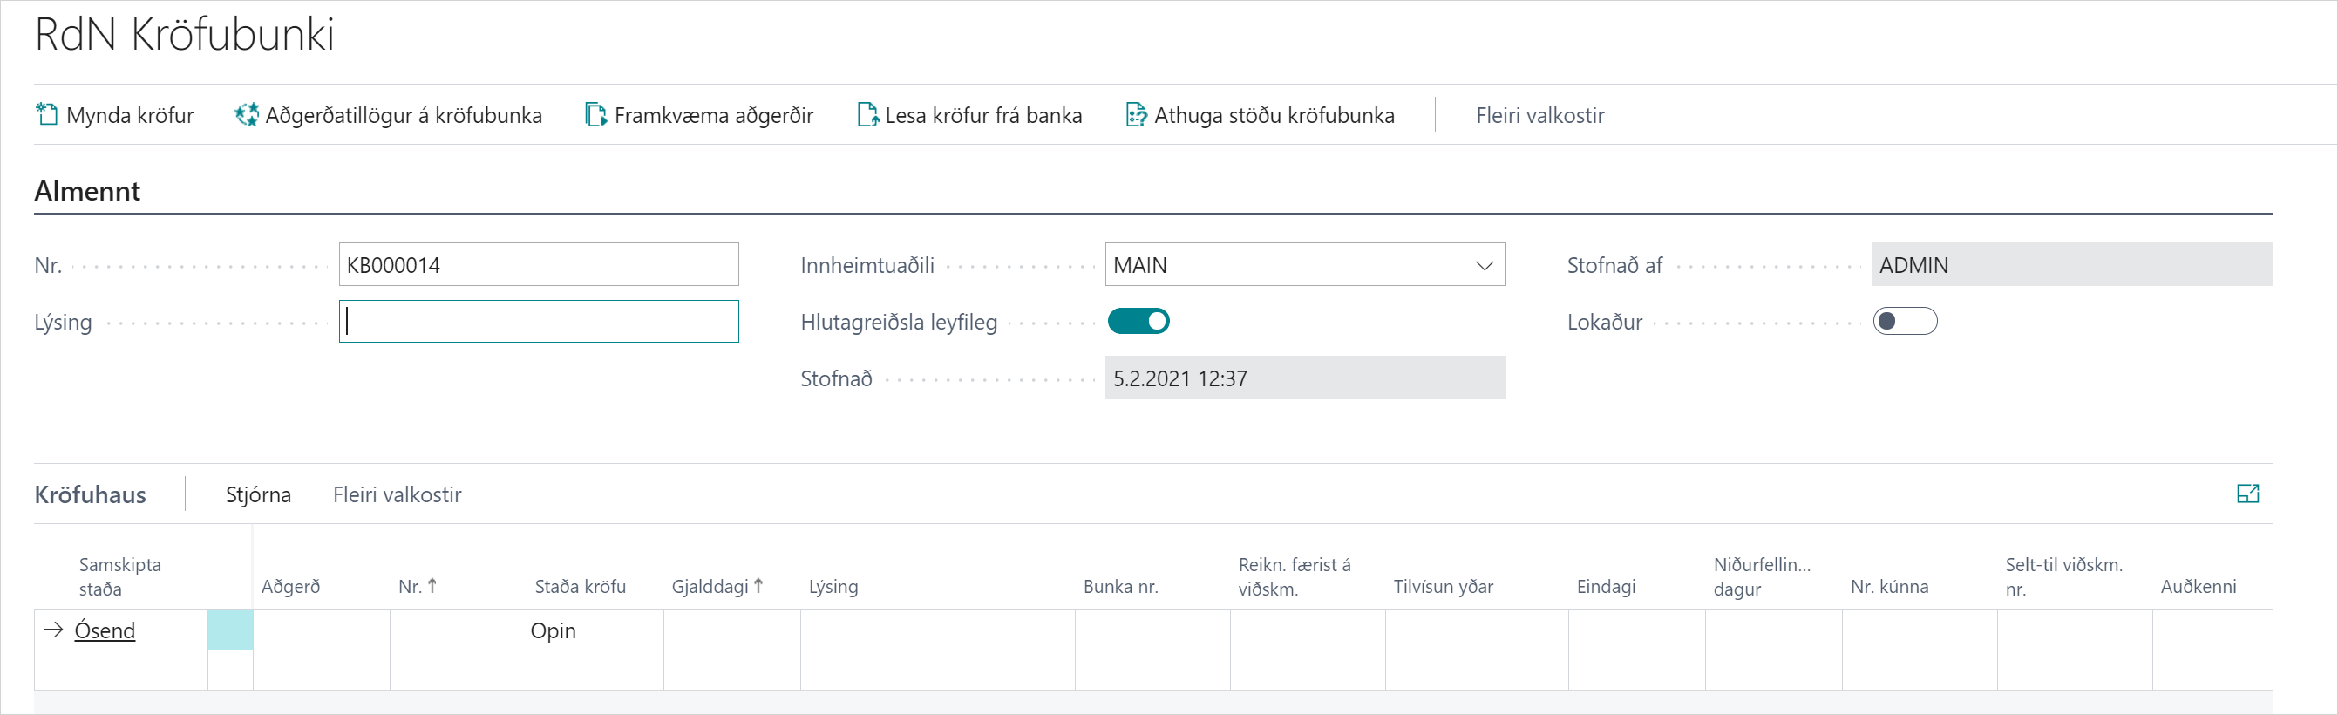Viewport: 2338px width, 715px height.
Task: Click into the Lýsing text field
Action: pyautogui.click(x=538, y=321)
